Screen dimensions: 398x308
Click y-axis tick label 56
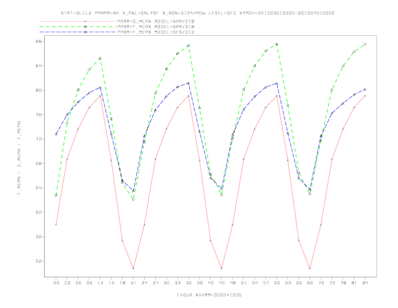point(39,237)
